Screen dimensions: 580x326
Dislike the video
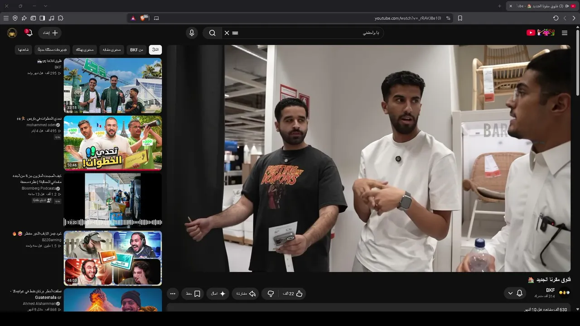click(271, 293)
